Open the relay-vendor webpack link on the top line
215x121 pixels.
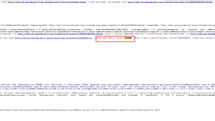pyautogui.click(x=170, y=2)
